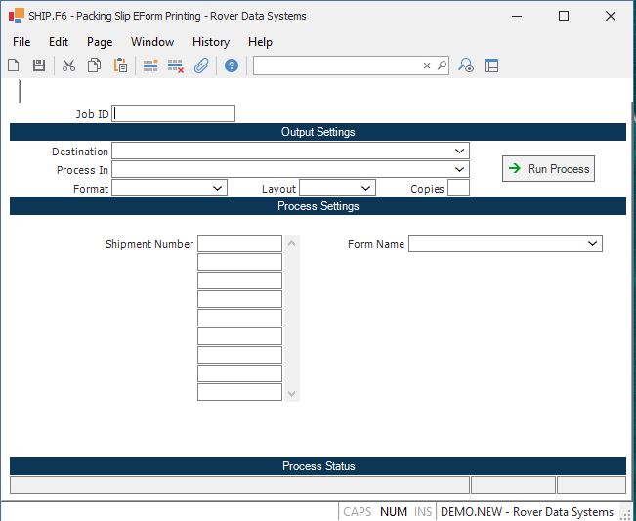
Task: Expand the Form Name dropdown
Action: click(592, 243)
